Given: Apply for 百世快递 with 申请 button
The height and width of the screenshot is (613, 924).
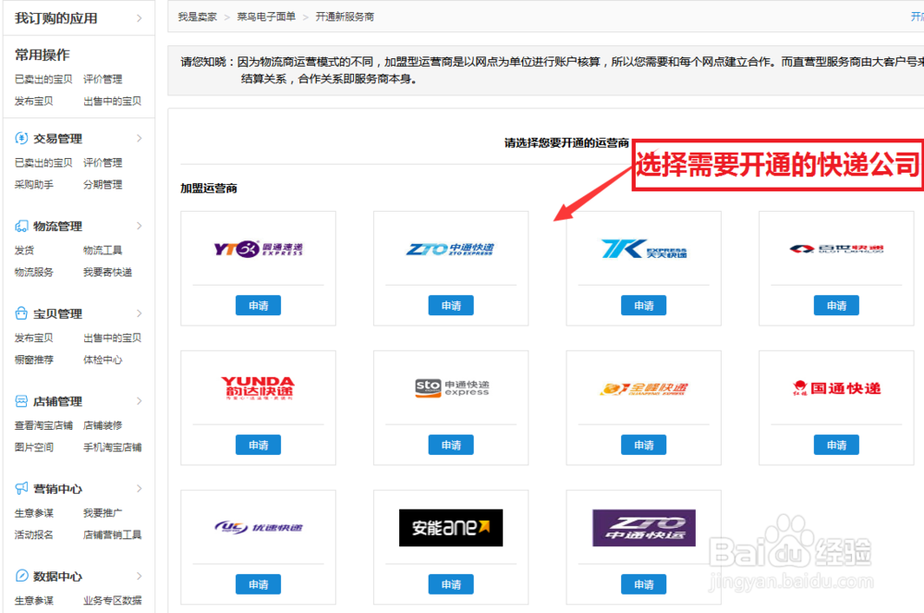Looking at the screenshot, I should [x=836, y=305].
